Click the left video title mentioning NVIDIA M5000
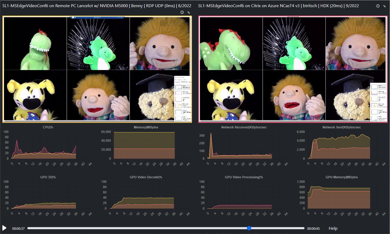Screen dimensions: 390x234 97,6
